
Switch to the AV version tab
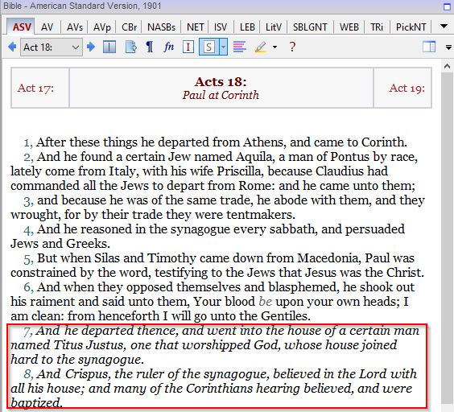47,27
